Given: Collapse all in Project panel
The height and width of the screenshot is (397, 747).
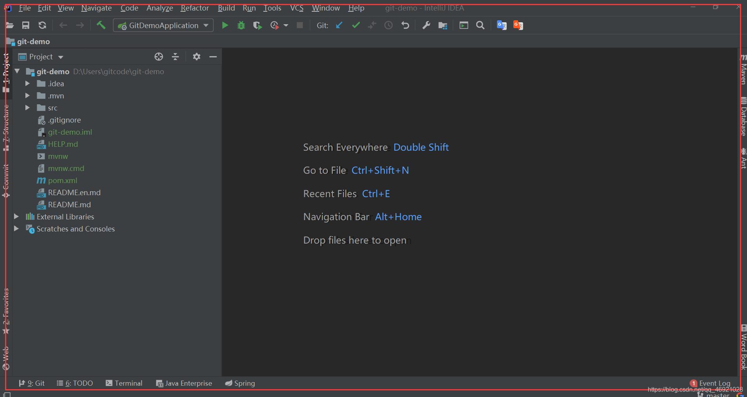Looking at the screenshot, I should [175, 57].
